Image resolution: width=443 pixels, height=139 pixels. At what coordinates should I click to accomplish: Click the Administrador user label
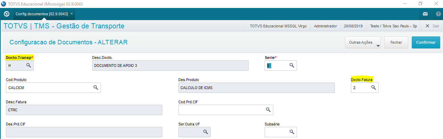(x=325, y=26)
